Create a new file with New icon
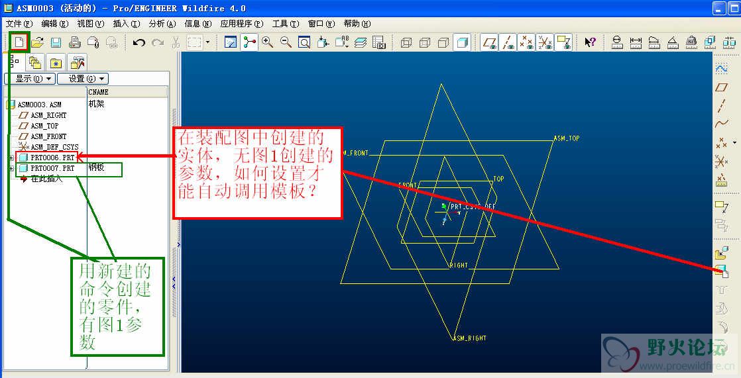741x378 pixels. 19,42
